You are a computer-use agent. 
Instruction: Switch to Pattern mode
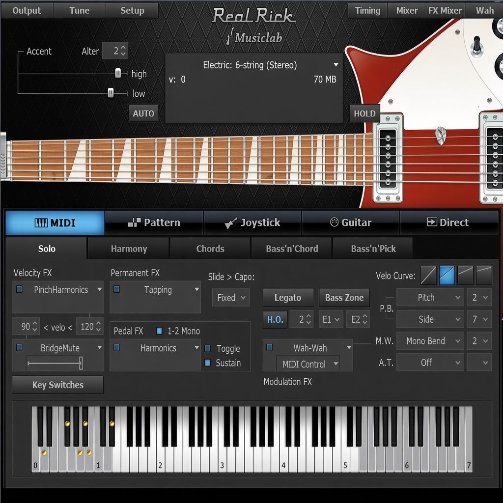[x=154, y=223]
